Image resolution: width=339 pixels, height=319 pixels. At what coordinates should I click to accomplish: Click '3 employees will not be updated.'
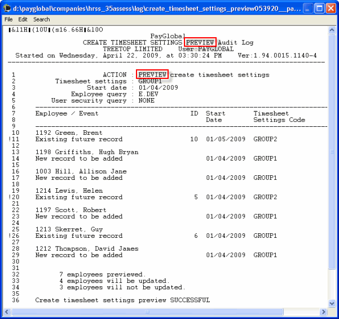coord(122,287)
